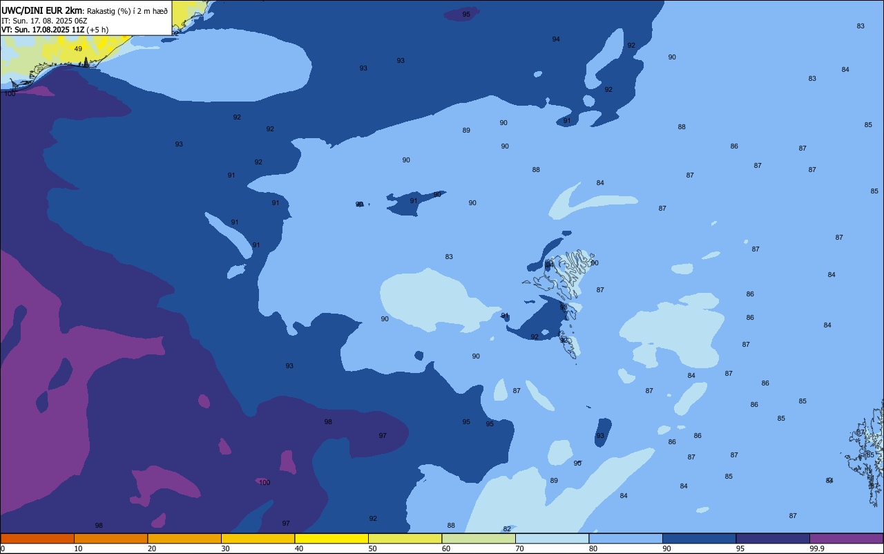
Task: Click the legend tick label "99.9"
Action: (817, 548)
